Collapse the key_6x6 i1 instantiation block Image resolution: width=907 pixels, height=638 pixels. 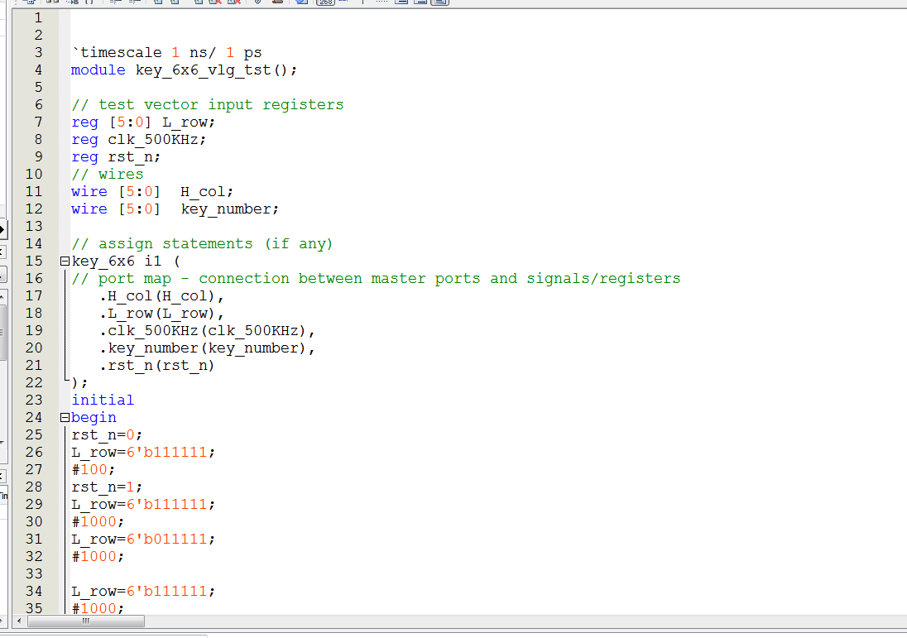coord(63,261)
